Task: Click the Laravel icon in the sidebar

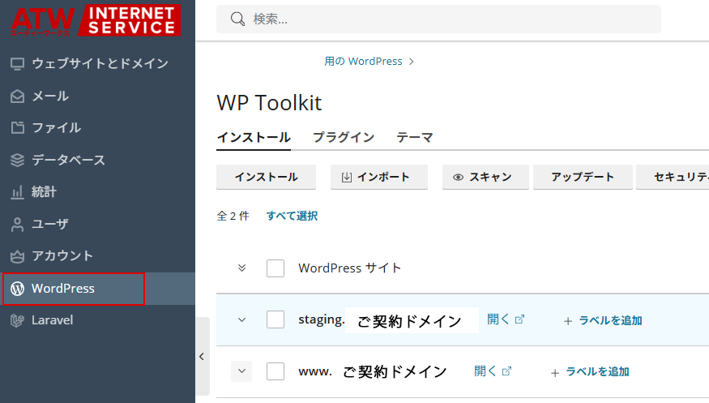Action: click(x=17, y=320)
